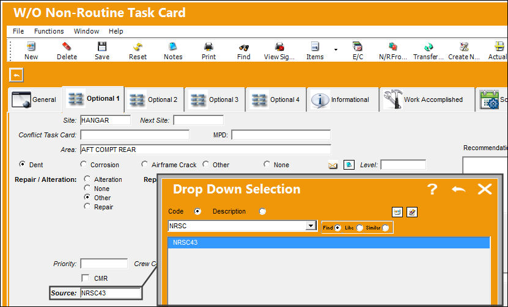Viewport: 508px width, 307px height.
Task: Select the Alteration radio button
Action: click(x=87, y=179)
